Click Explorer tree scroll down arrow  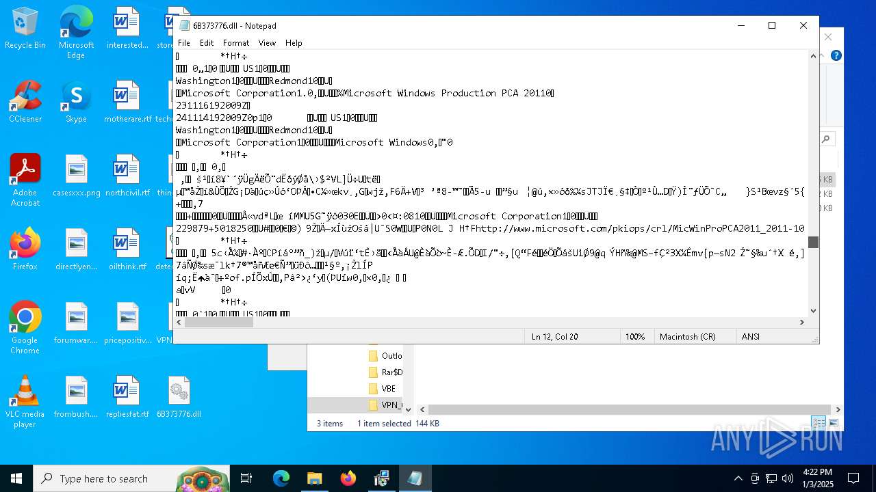409,409
